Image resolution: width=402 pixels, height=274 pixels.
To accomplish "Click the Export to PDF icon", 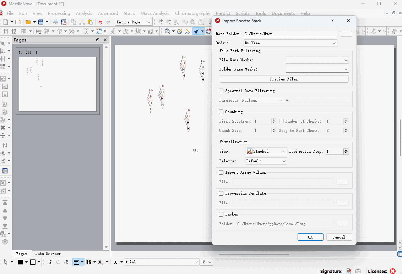I will 64,22.
